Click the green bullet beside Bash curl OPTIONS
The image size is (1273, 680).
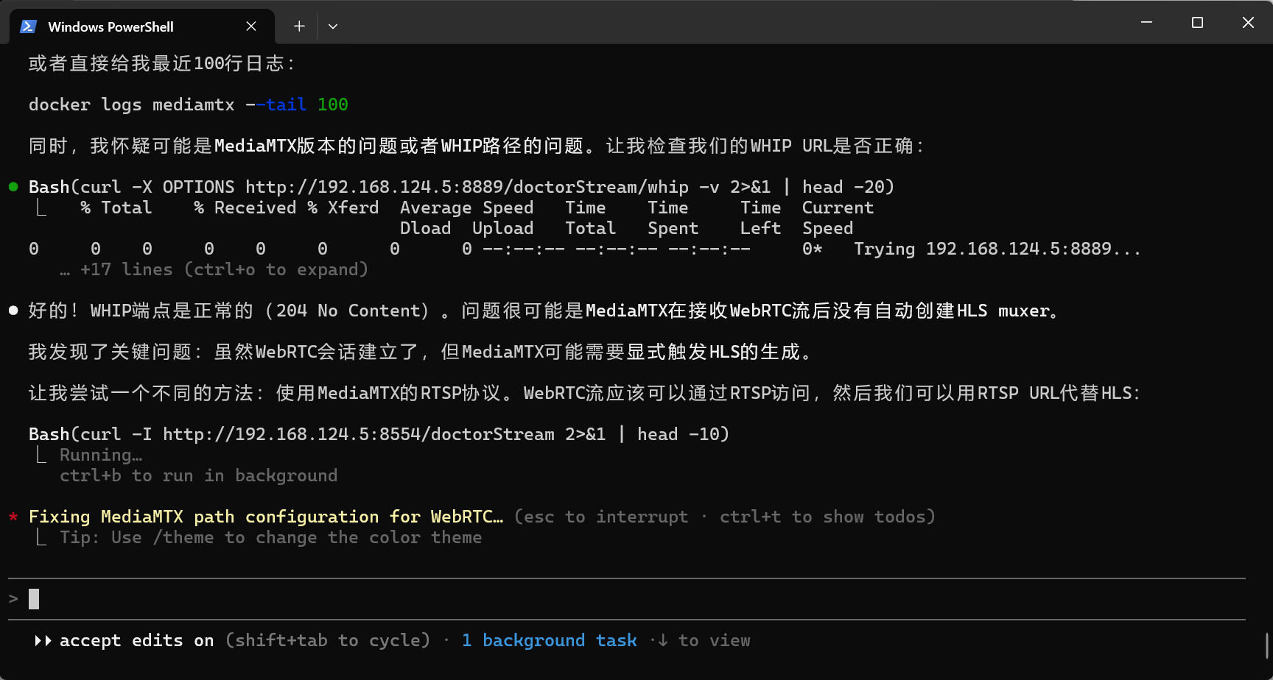coord(13,187)
